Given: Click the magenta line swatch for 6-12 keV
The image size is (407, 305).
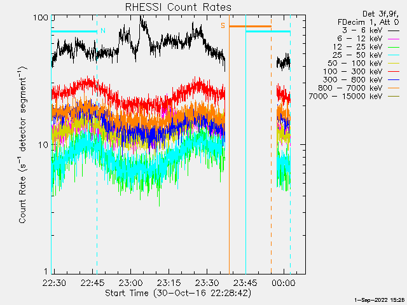Looking at the screenshot, I should [393, 39].
